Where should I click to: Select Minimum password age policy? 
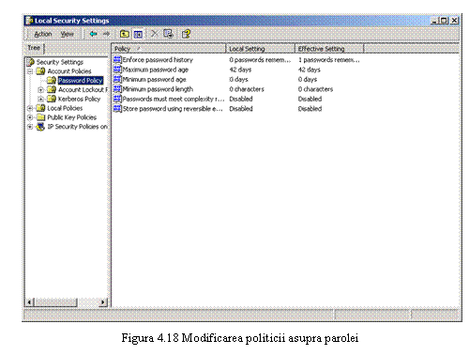pyautogui.click(x=154, y=80)
